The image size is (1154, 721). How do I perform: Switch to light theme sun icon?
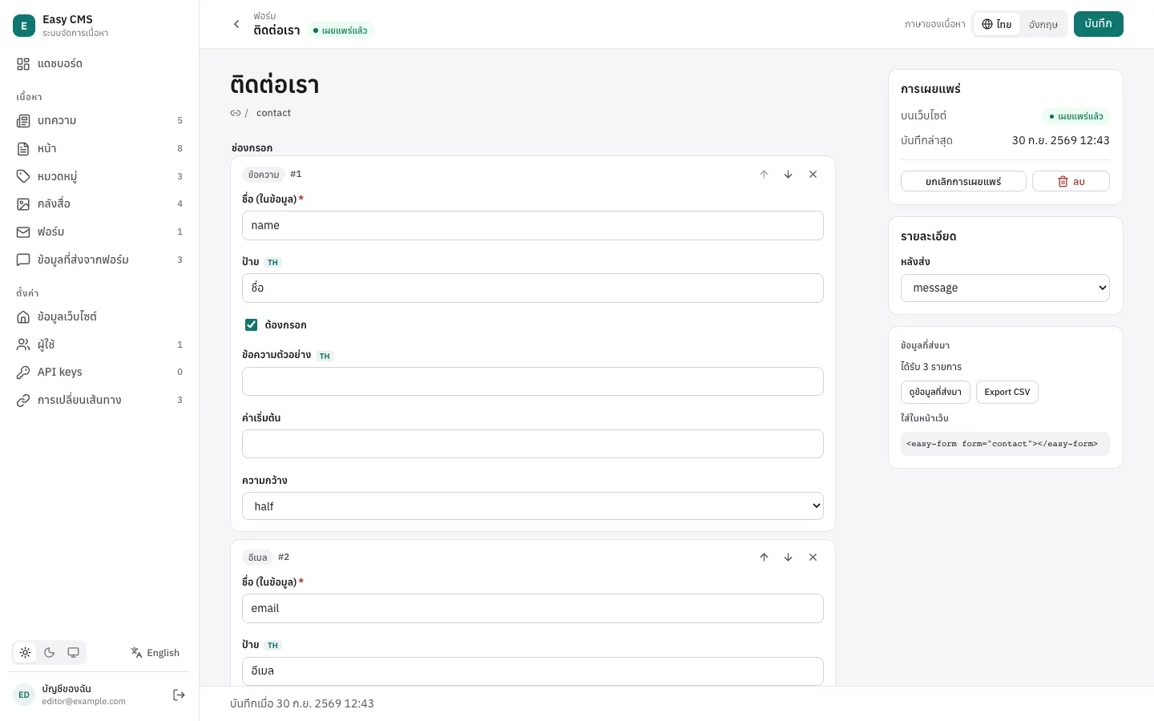26,653
